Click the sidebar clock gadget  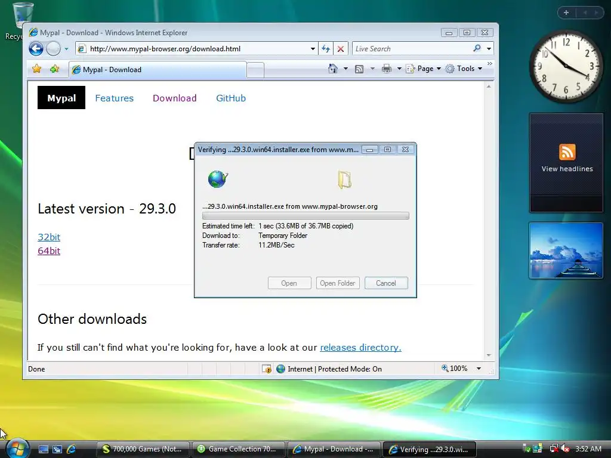coord(566,66)
